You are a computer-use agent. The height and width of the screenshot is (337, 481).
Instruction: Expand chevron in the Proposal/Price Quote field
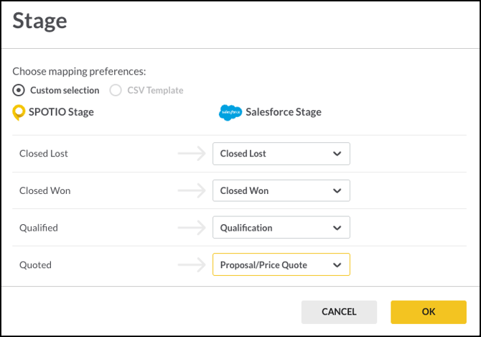pos(337,265)
